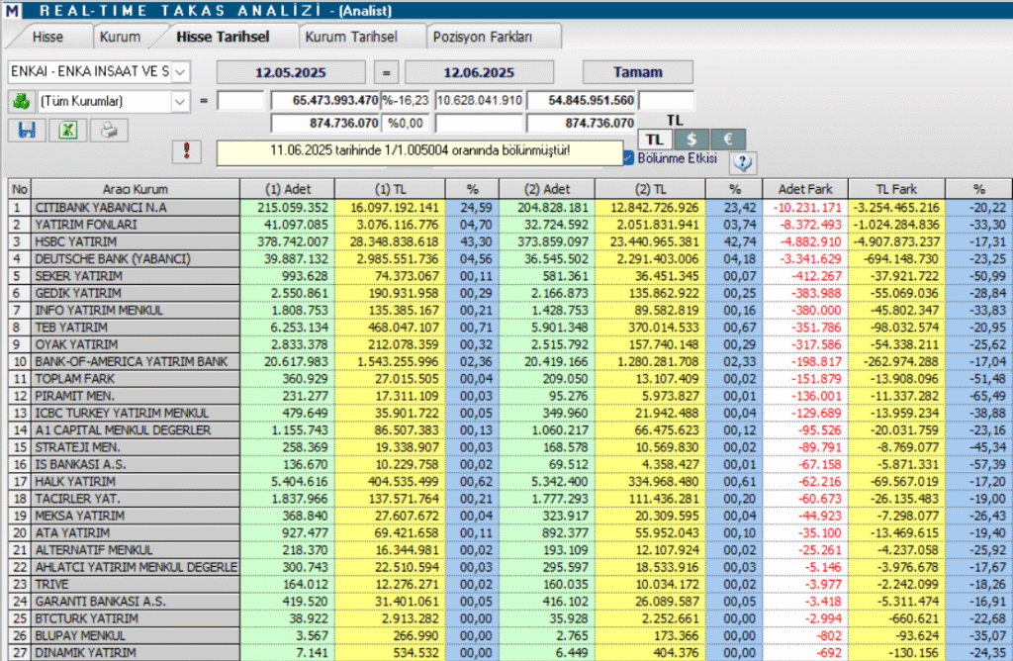
Task: Select ATA YATIRIM row
Action: 510,533
